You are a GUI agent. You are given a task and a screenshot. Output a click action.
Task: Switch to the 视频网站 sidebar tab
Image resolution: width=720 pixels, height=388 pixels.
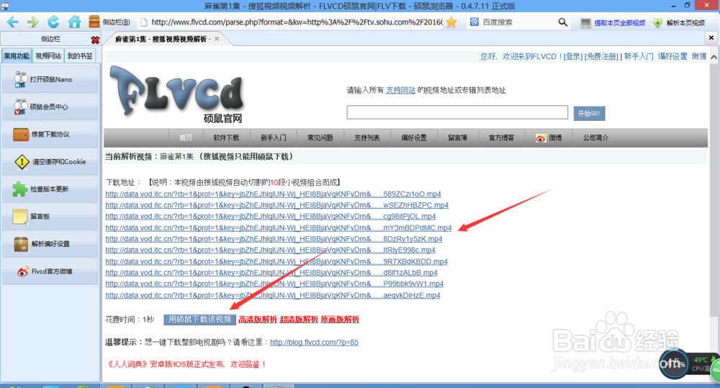(x=48, y=56)
